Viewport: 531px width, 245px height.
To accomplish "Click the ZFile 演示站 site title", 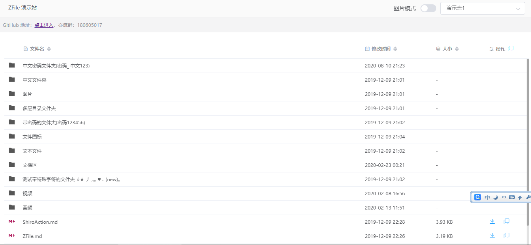I will [x=22, y=8].
